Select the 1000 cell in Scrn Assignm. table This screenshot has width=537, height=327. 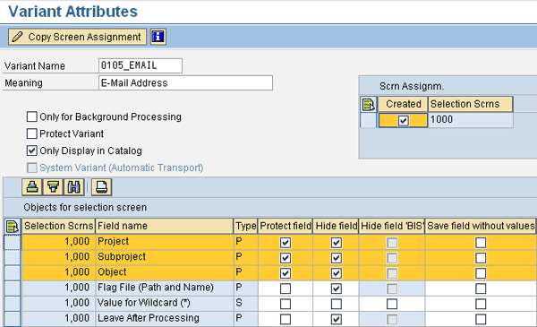(x=471, y=120)
